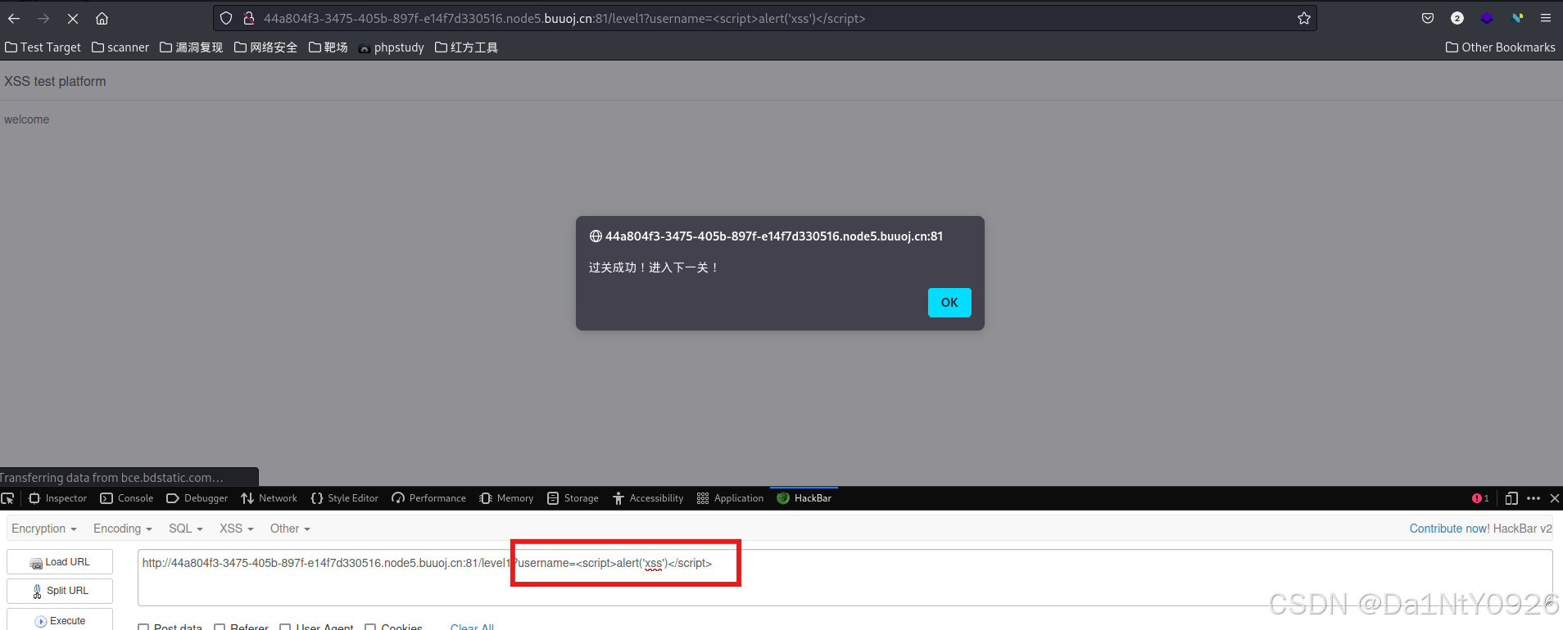Click the XSS test platform heading
Image resolution: width=1563 pixels, height=630 pixels.
[x=55, y=81]
